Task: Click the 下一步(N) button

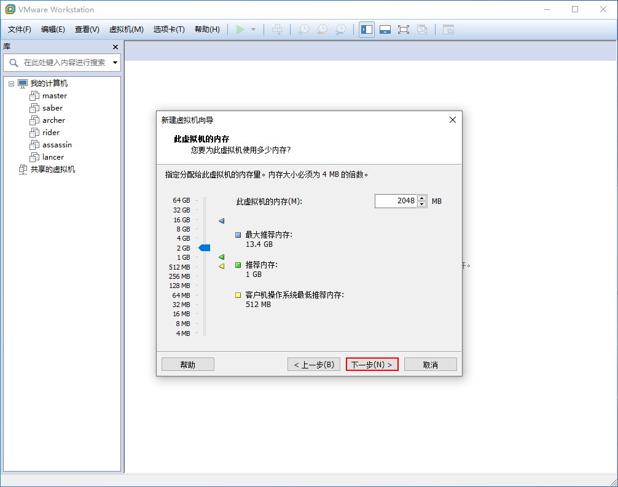Action: pos(372,364)
